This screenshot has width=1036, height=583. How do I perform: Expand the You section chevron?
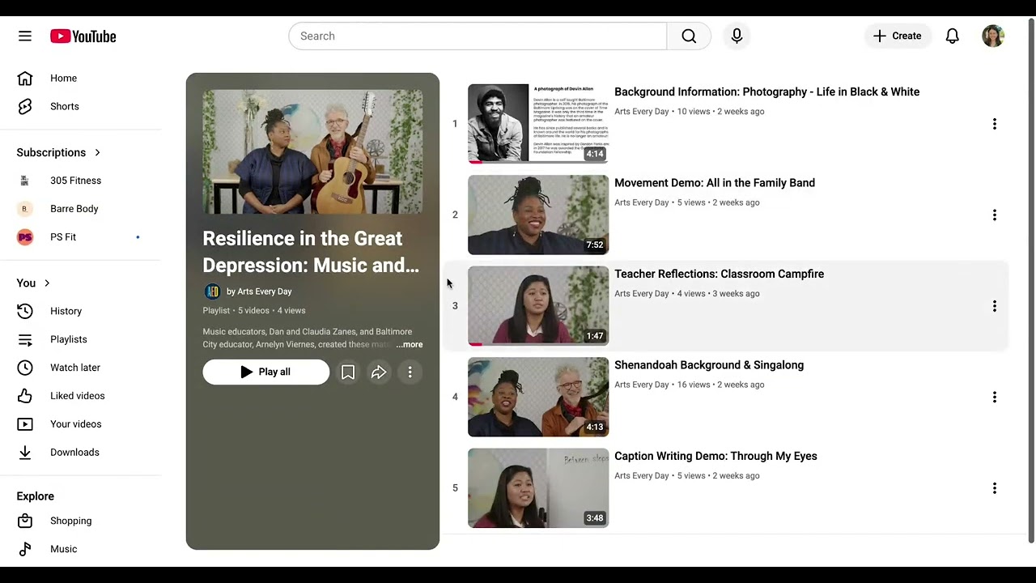pyautogui.click(x=47, y=283)
